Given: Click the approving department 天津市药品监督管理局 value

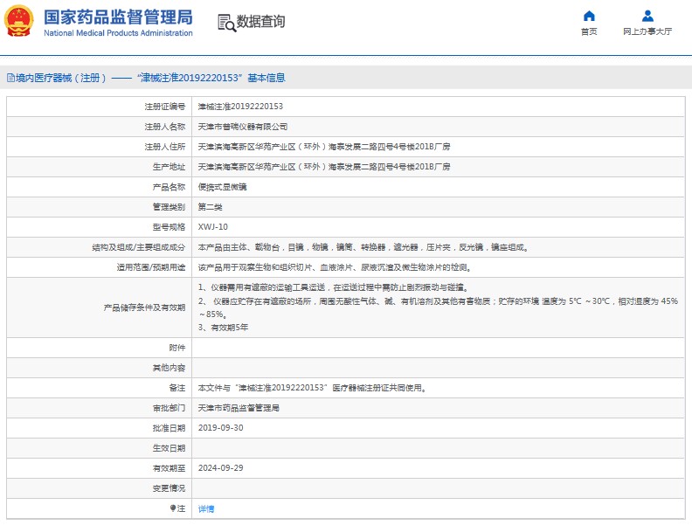Looking at the screenshot, I should 239,408.
